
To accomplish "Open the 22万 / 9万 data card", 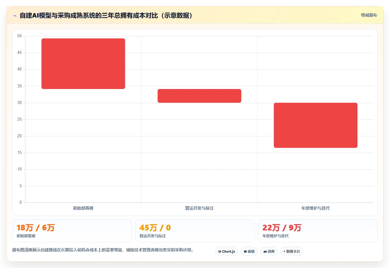I will click(318, 231).
